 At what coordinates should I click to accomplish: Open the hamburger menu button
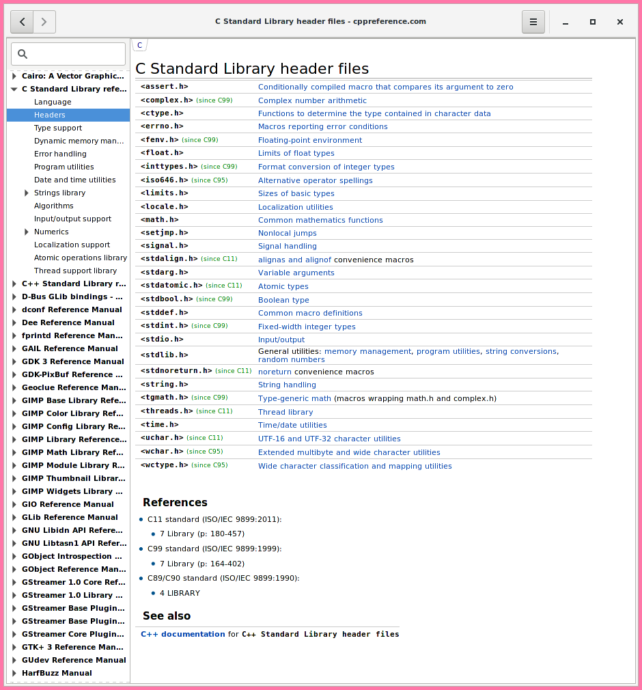point(533,22)
